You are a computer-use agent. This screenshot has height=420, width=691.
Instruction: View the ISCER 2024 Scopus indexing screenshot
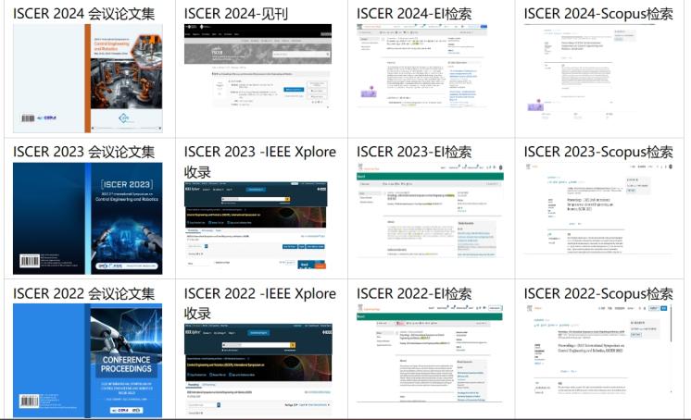591,70
